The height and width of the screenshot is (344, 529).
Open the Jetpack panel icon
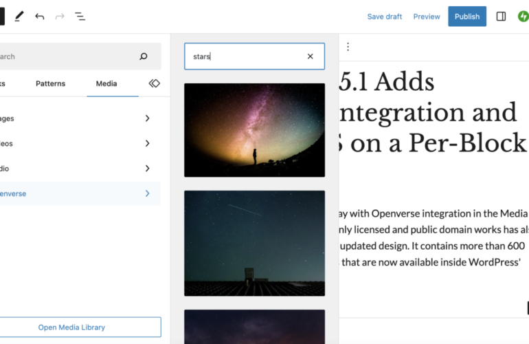(523, 17)
